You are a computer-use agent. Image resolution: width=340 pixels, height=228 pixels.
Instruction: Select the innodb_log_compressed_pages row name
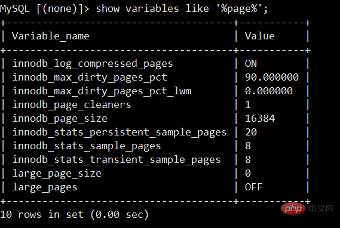93,64
